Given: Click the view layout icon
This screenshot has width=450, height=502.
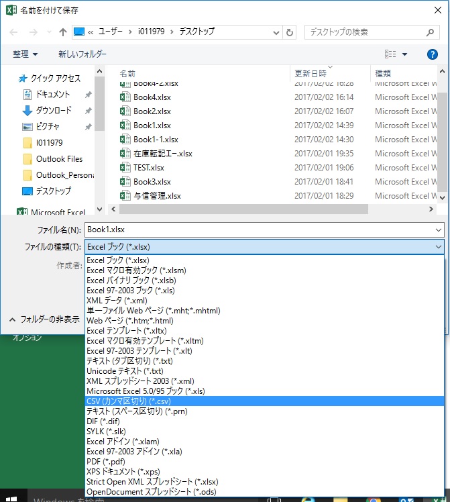Looking at the screenshot, I should pos(390,54).
